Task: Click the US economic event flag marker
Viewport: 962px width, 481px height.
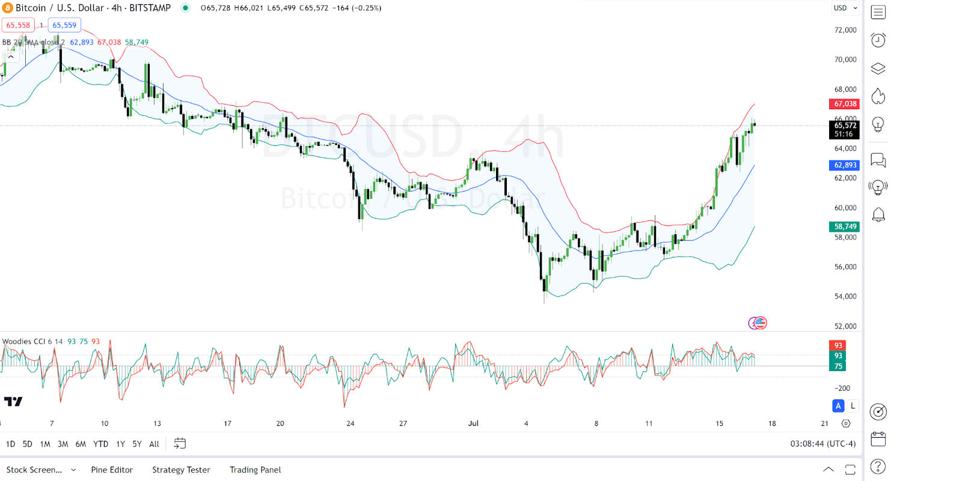Action: (760, 323)
